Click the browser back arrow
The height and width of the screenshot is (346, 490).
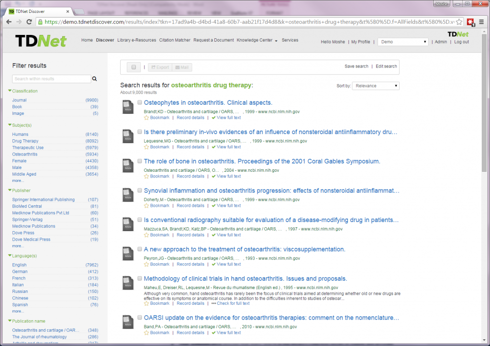[x=9, y=22]
